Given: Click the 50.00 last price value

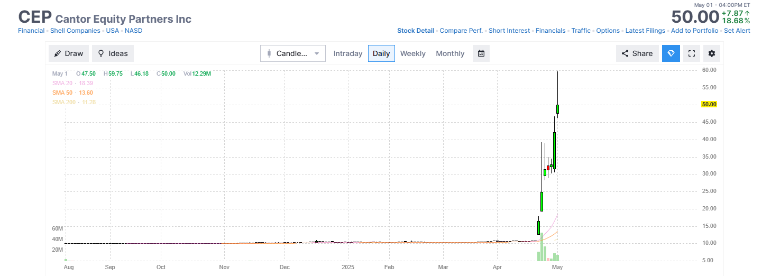Looking at the screenshot, I should [695, 16].
